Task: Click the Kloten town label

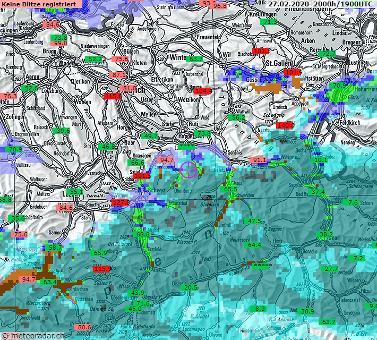Action: click(x=139, y=63)
